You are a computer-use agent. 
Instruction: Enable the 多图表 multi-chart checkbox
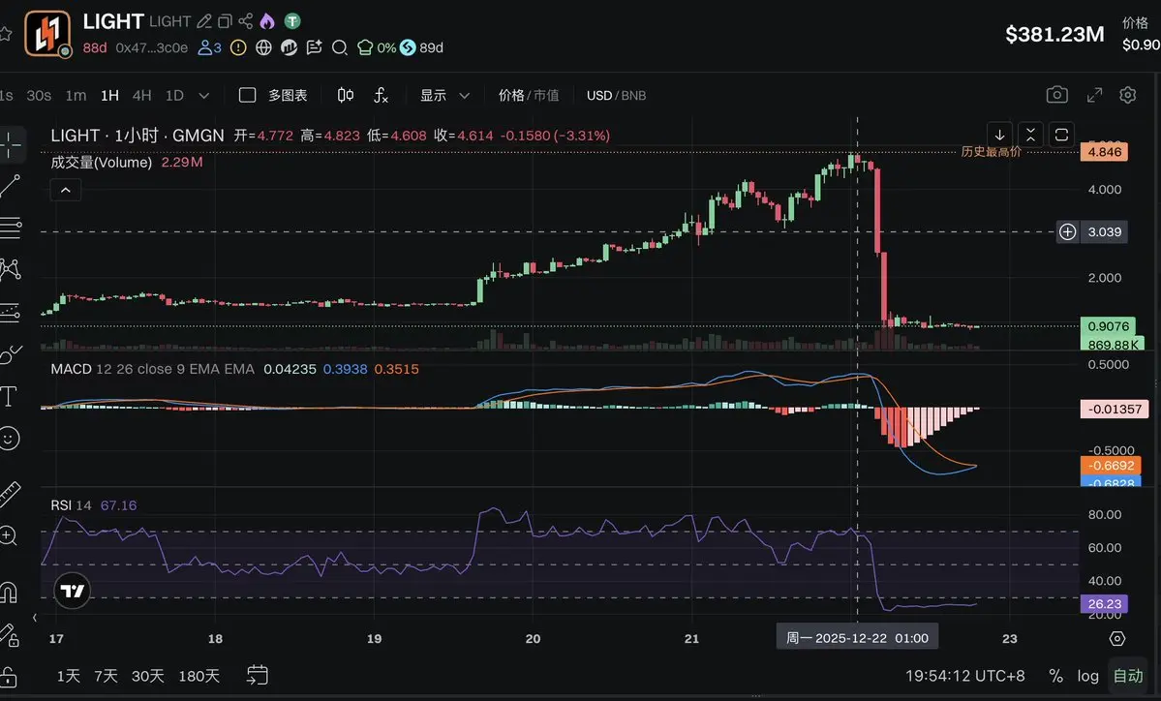[x=247, y=96]
